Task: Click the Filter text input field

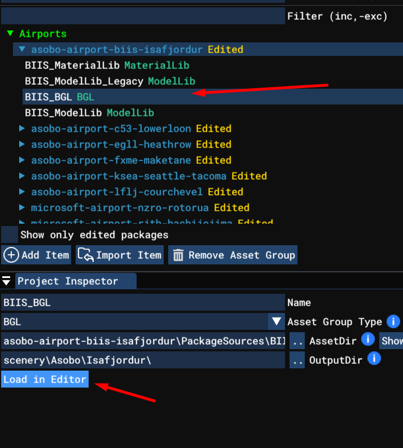Action: coord(143,16)
